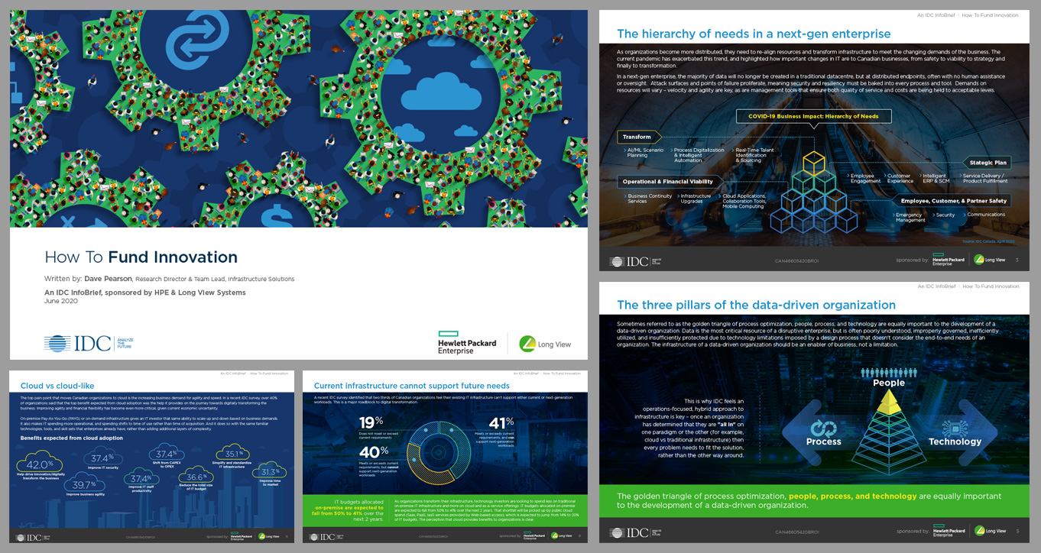Click Operational & Financial Viability label
Screen dimensions: 1041x553
pyautogui.click(x=667, y=182)
